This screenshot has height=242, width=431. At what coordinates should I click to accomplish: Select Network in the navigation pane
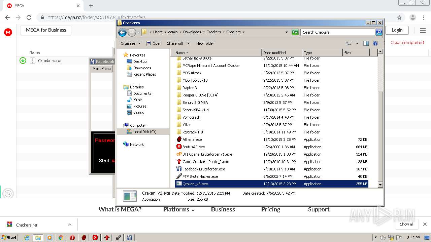[x=137, y=145]
